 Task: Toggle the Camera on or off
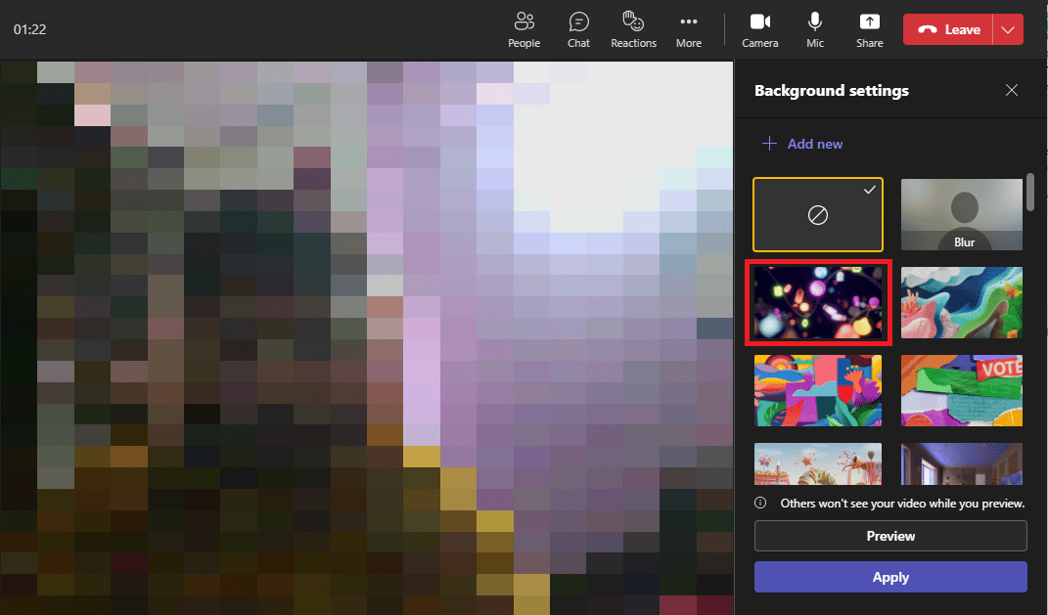(760, 30)
